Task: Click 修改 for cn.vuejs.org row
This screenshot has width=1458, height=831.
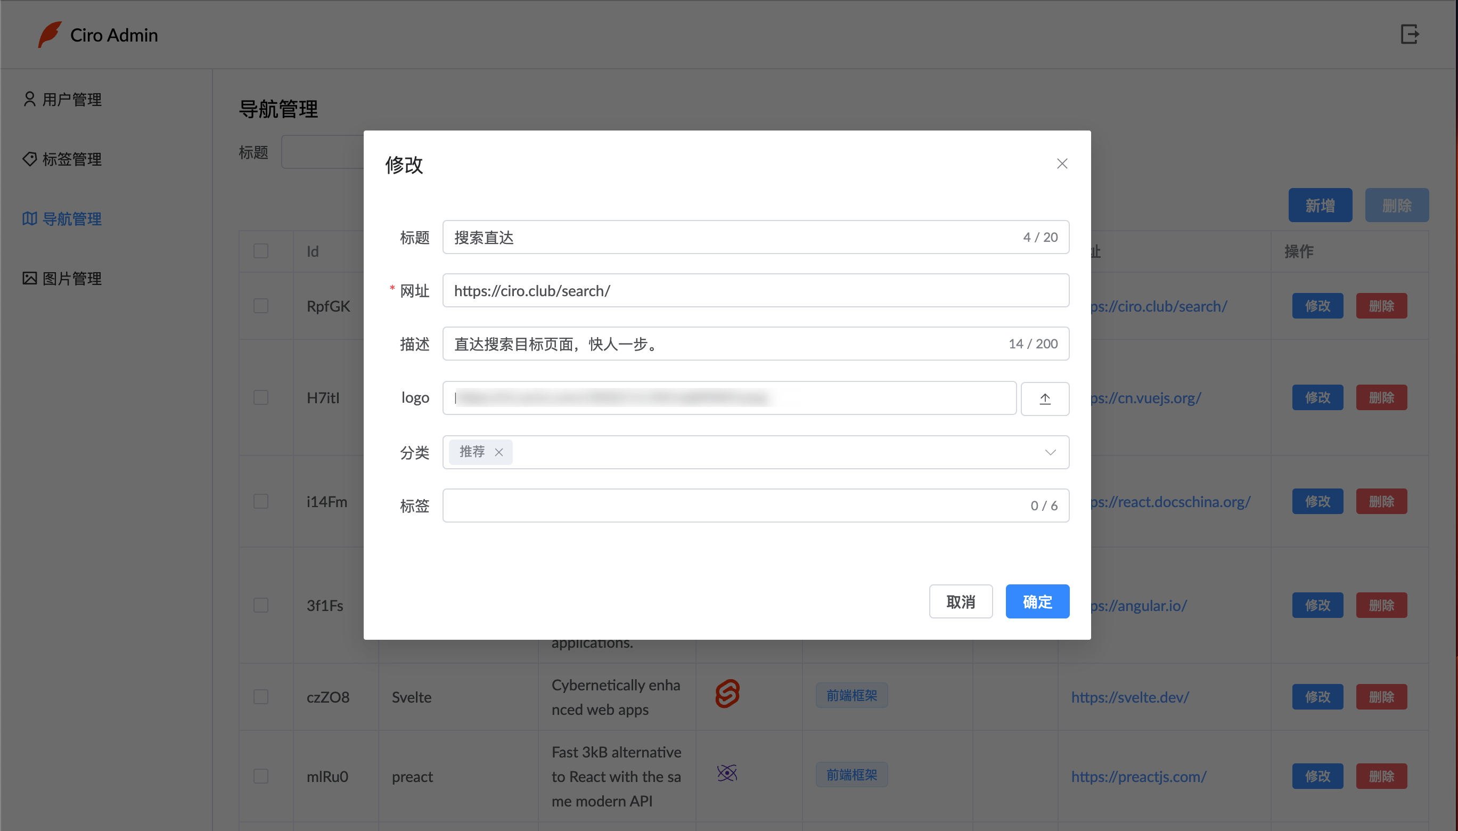Action: point(1317,397)
